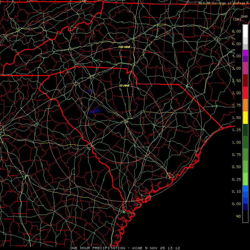Click the '0.10' legend value
The image size is (250, 250).
236,192
